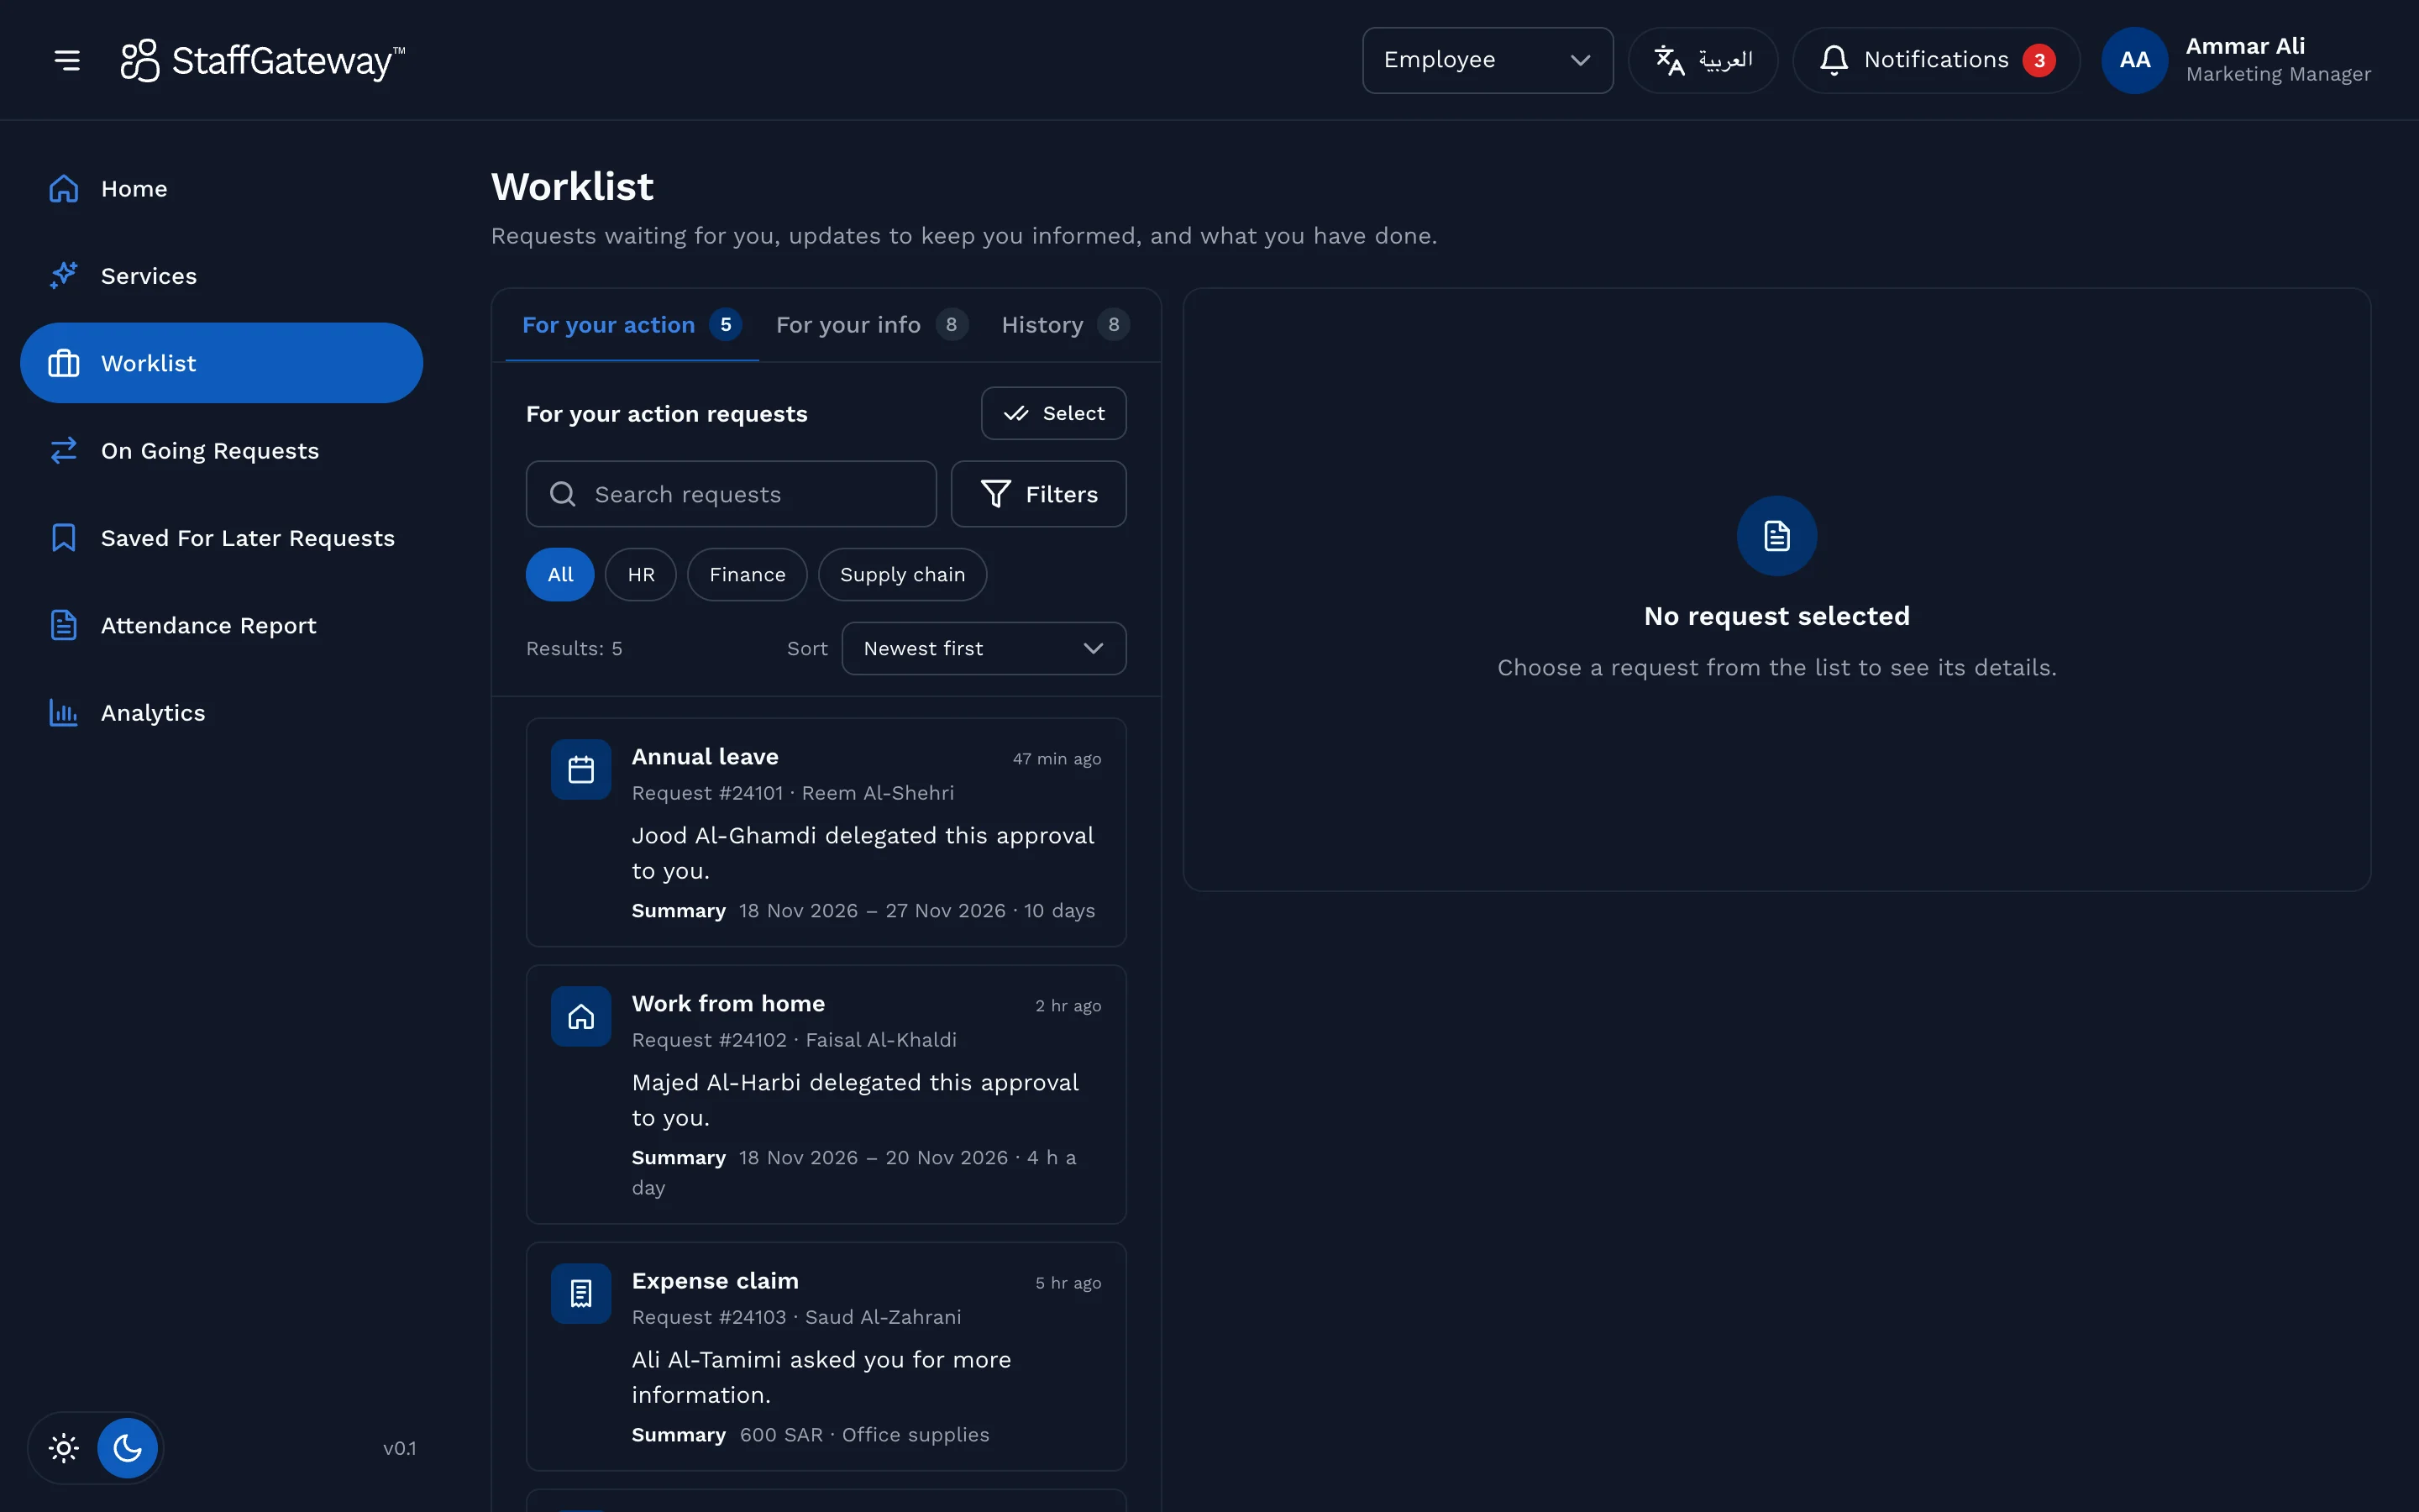Click the document icon above No request selected
The height and width of the screenshot is (1512, 2419).
point(1776,536)
